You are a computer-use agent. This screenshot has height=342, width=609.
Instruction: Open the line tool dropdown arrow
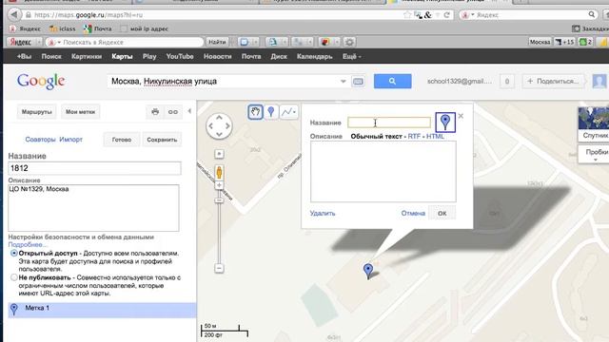295,112
